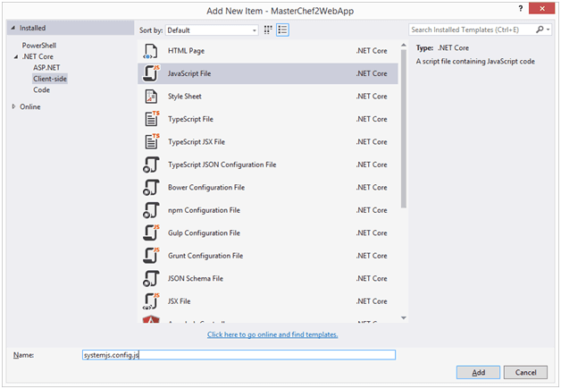Click the scroll up arrow of template list
The image size is (561, 389).
coord(404,45)
